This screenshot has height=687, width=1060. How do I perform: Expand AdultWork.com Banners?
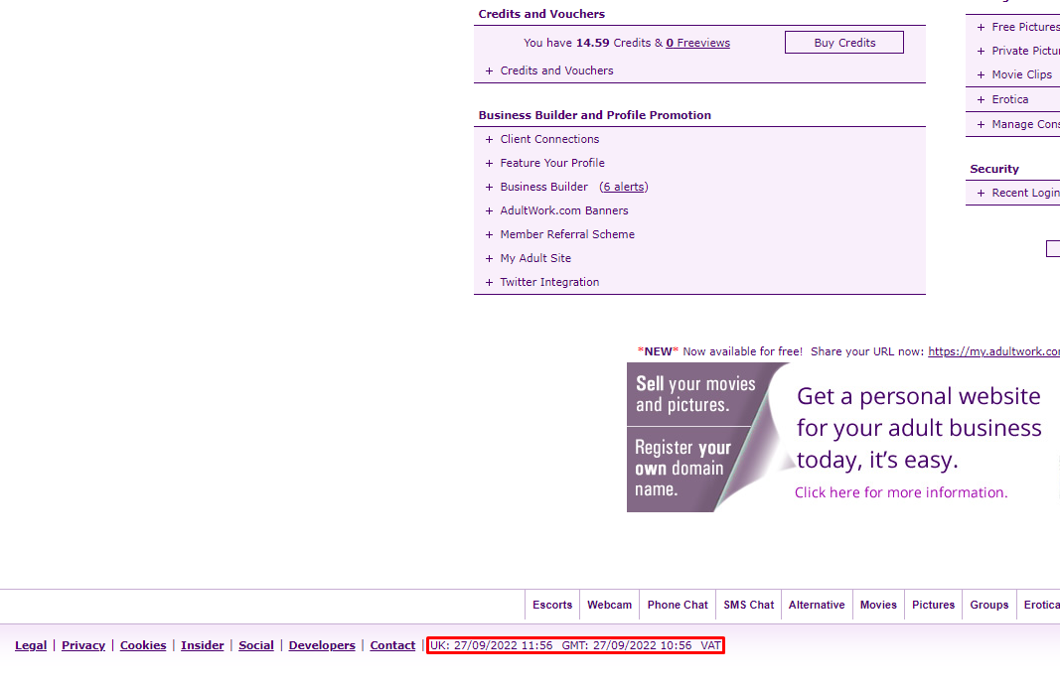pyautogui.click(x=563, y=210)
